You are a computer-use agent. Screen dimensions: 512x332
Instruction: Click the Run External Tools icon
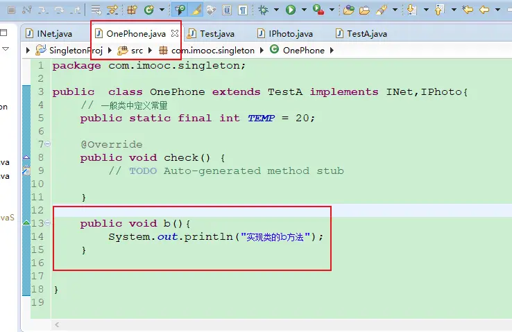(x=318, y=10)
